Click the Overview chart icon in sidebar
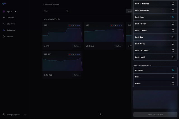Image resolution: width=179 pixels, height=119 pixels. tap(4, 18)
